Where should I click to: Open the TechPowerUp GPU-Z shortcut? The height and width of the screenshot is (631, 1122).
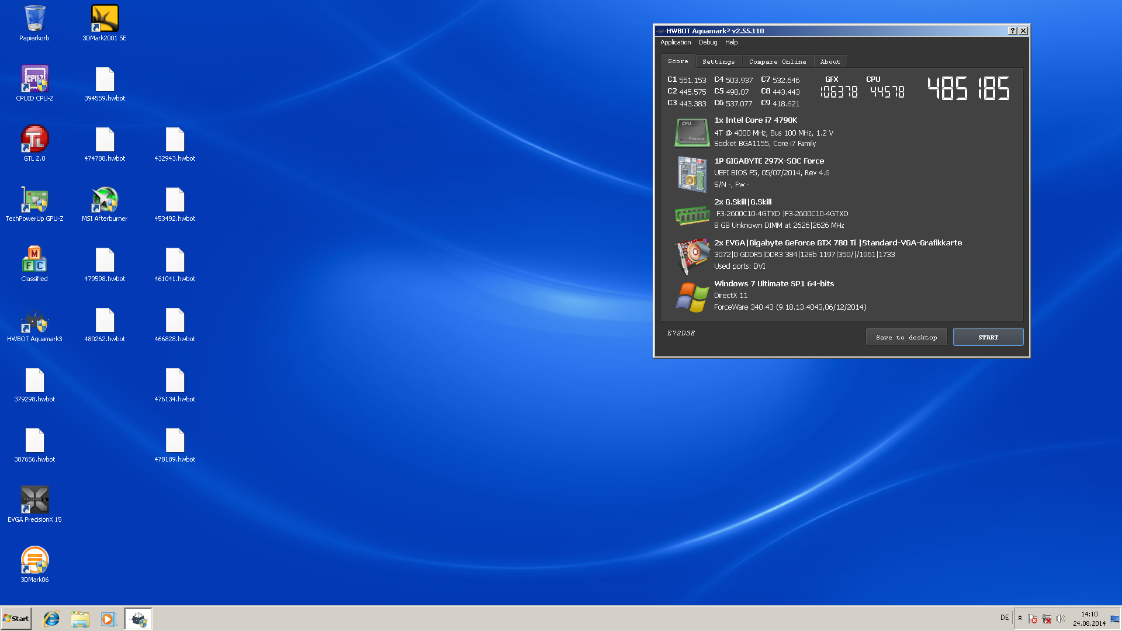point(34,204)
